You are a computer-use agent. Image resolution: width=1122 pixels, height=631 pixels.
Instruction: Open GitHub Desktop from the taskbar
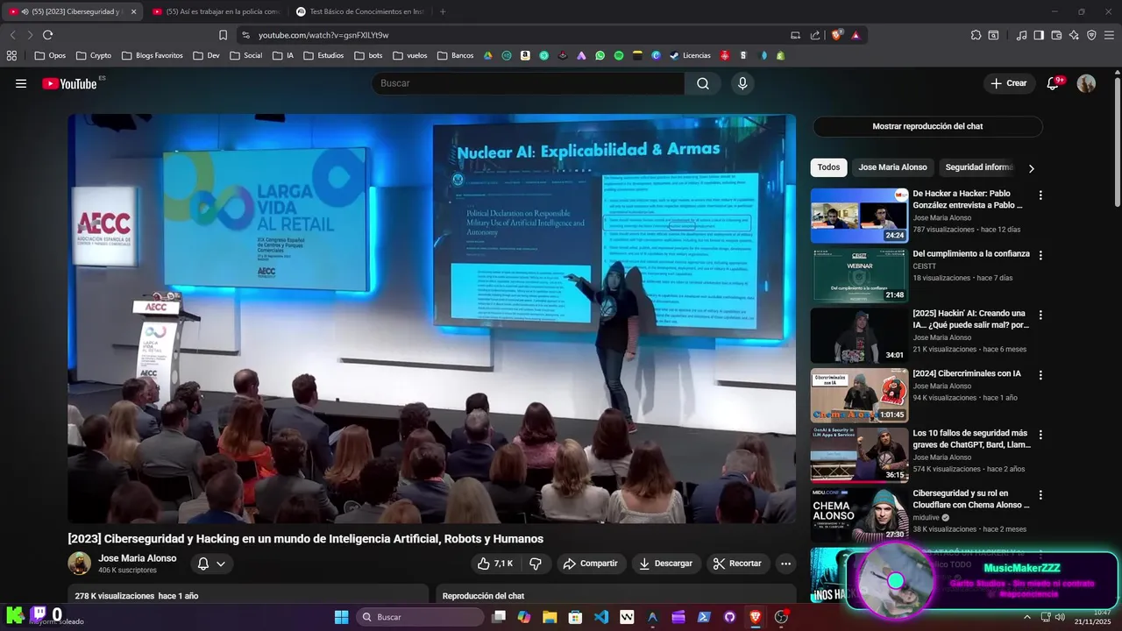coord(729,617)
